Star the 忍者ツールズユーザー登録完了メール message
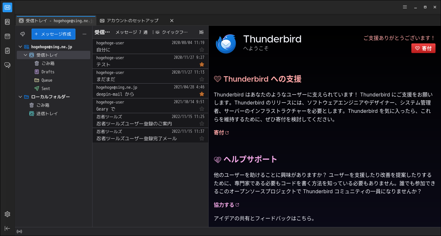441x236 pixels. (202, 138)
